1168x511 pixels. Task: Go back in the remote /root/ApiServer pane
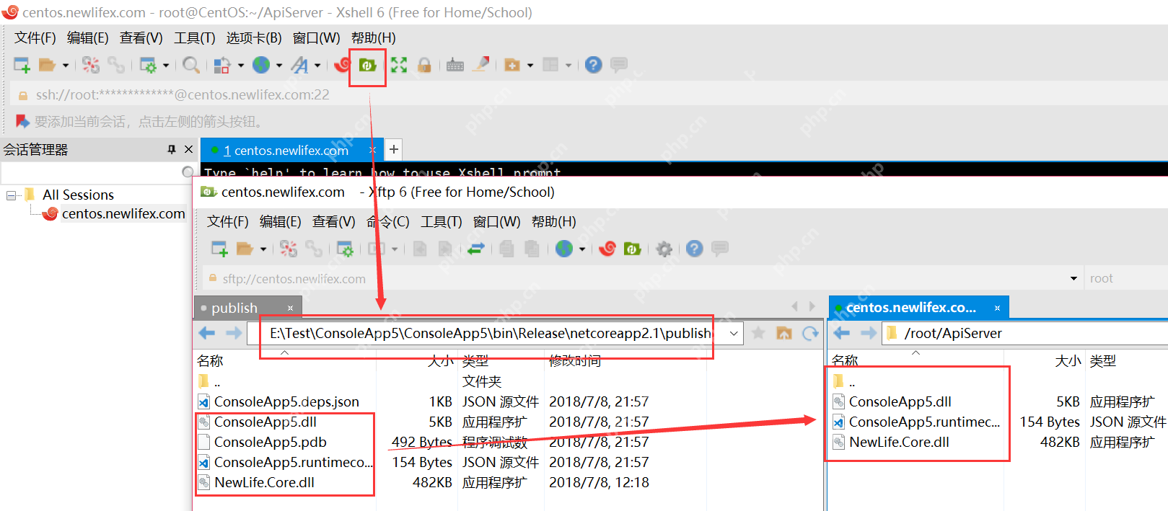coord(842,333)
